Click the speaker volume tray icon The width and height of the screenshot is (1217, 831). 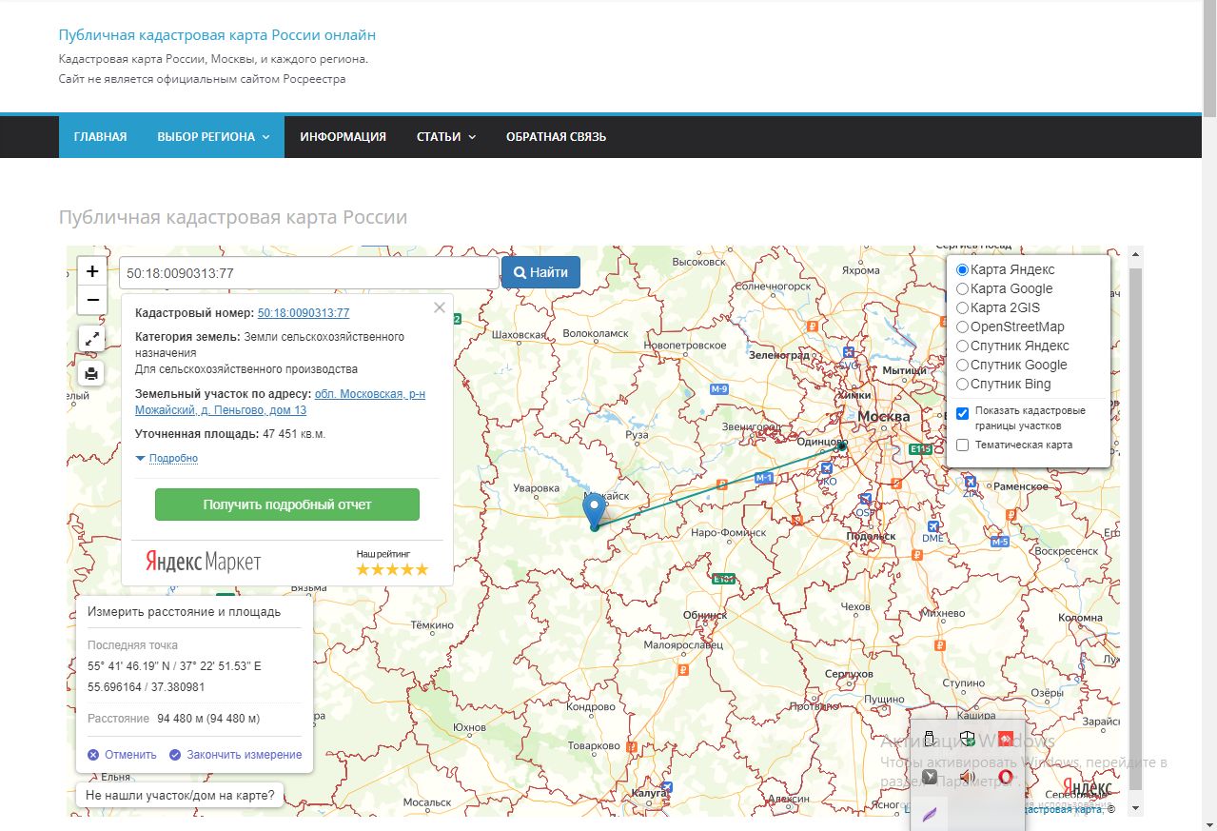point(967,777)
